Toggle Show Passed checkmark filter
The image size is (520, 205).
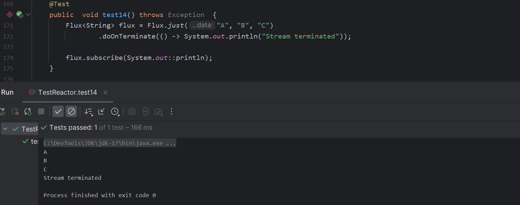click(58, 111)
